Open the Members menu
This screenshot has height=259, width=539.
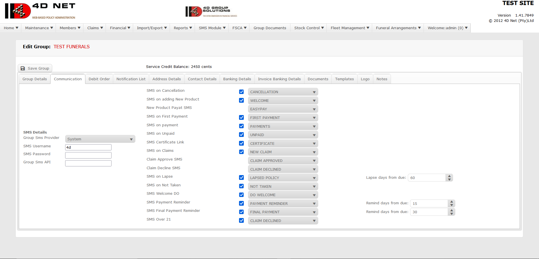click(x=70, y=28)
